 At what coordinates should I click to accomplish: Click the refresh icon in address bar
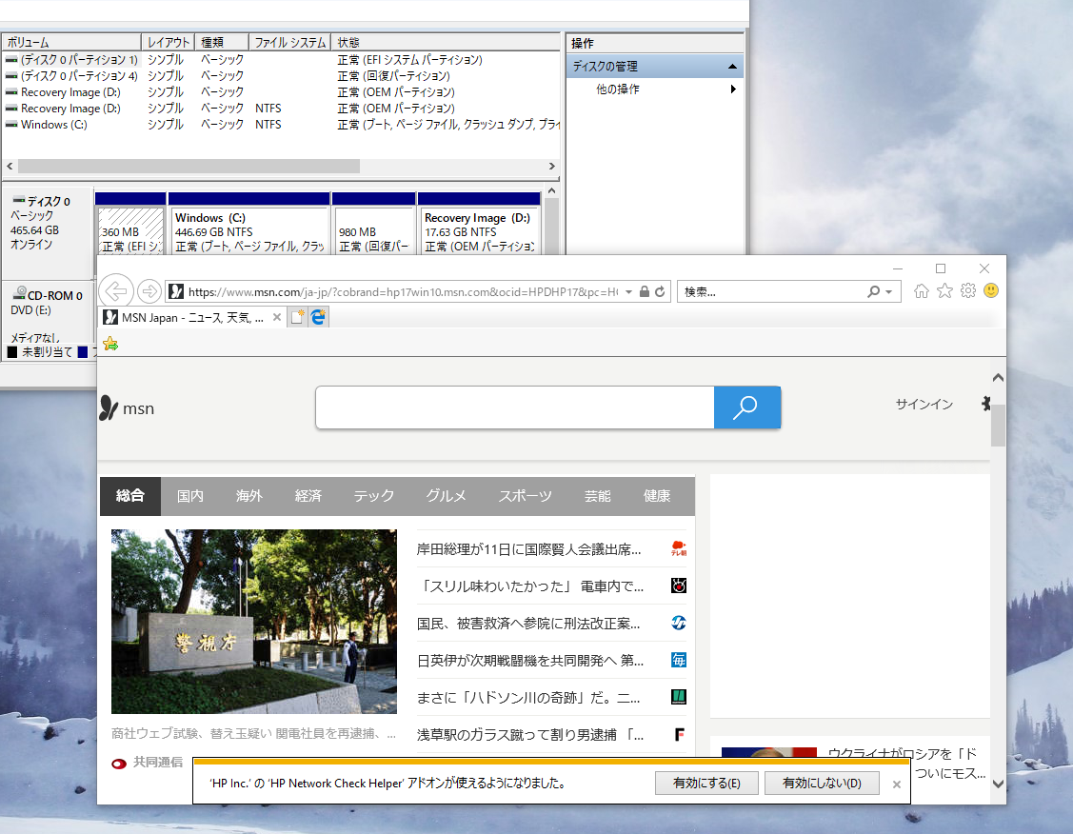click(660, 291)
